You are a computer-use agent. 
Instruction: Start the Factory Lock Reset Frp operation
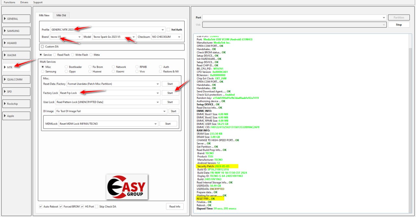coord(170,93)
